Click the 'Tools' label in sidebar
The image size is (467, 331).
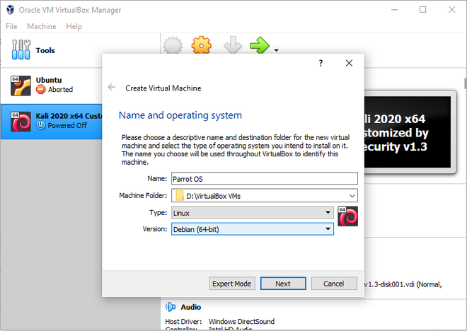coord(45,50)
